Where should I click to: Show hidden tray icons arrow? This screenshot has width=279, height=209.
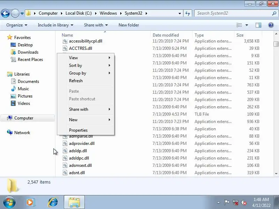coord(219,202)
